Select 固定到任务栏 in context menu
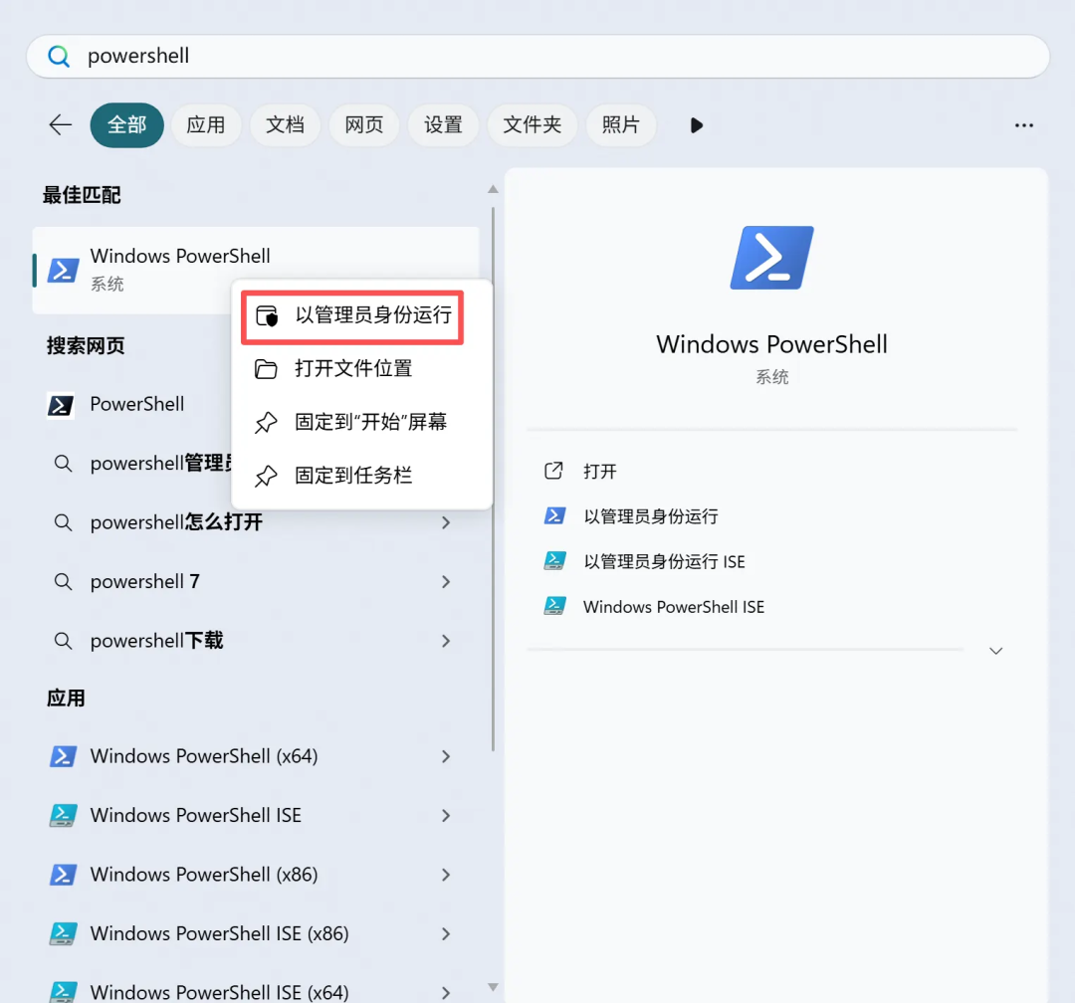The image size is (1075, 1003). pos(352,477)
